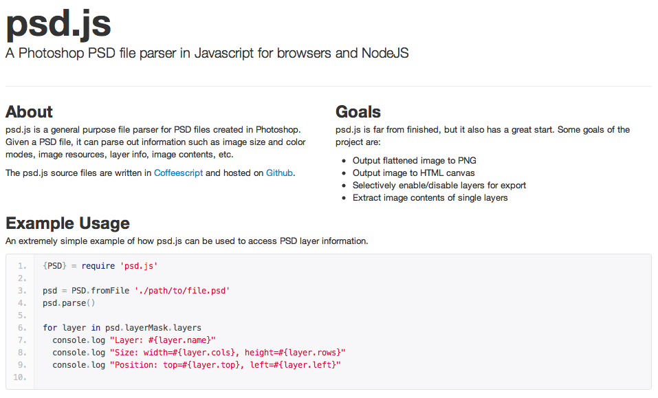Click the psd.parse() code line
Image resolution: width=658 pixels, height=398 pixels.
click(x=69, y=303)
